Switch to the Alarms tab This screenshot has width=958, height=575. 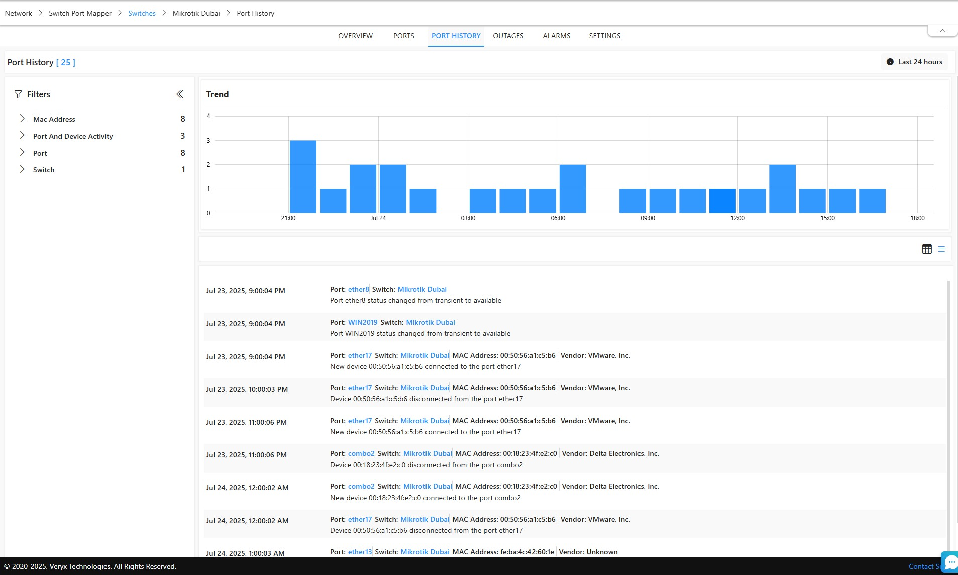pyautogui.click(x=556, y=36)
